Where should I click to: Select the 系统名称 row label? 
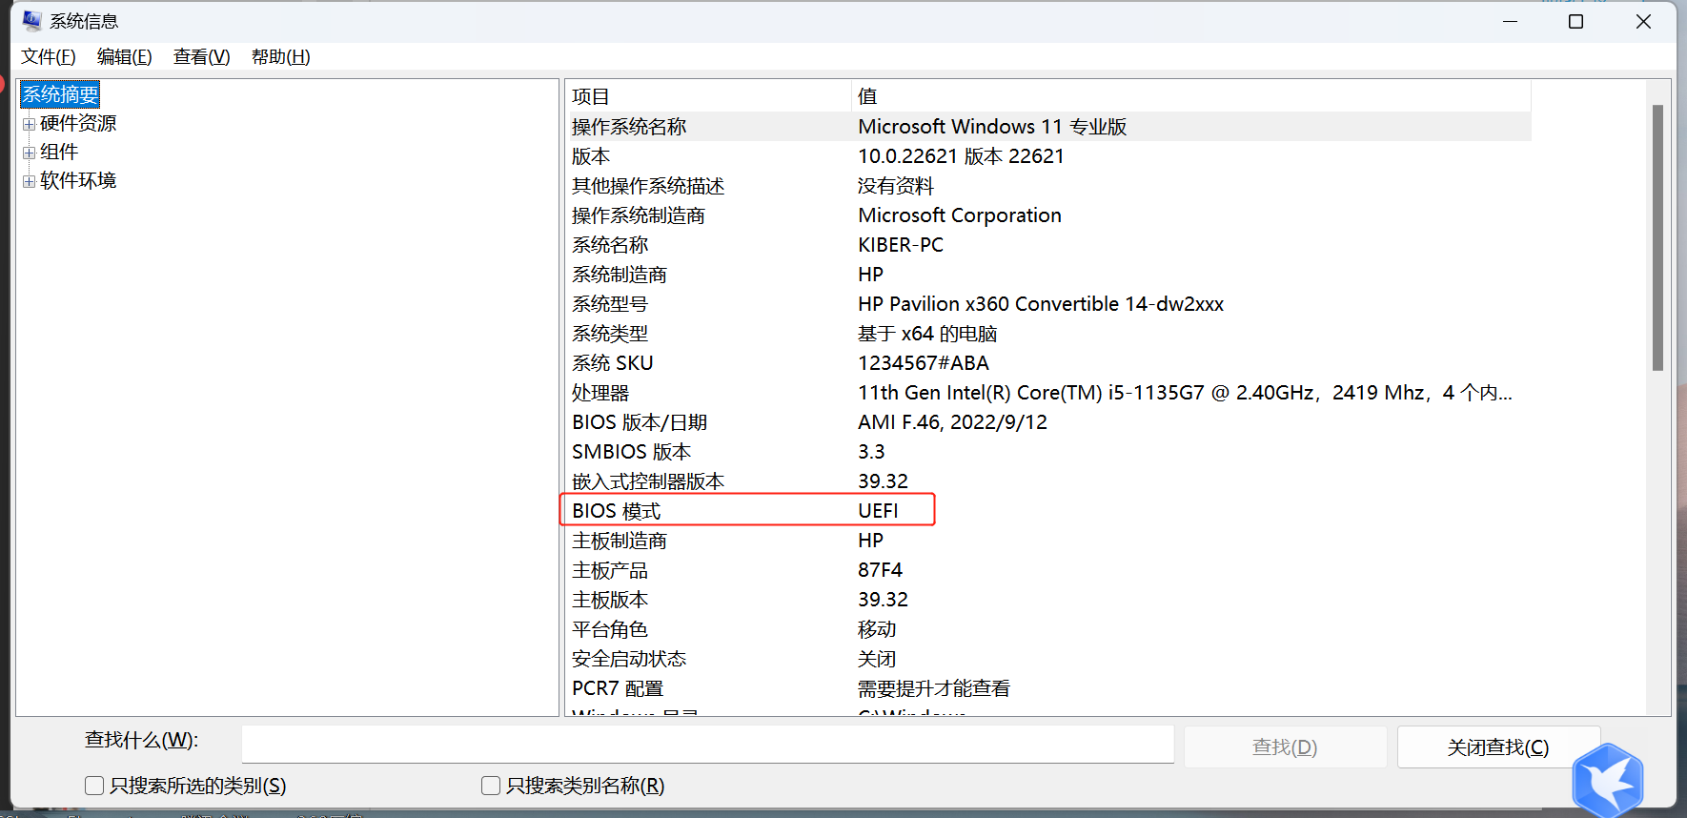(610, 245)
